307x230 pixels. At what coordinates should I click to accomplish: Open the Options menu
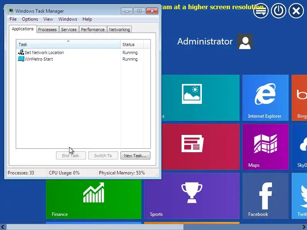[x=30, y=19]
